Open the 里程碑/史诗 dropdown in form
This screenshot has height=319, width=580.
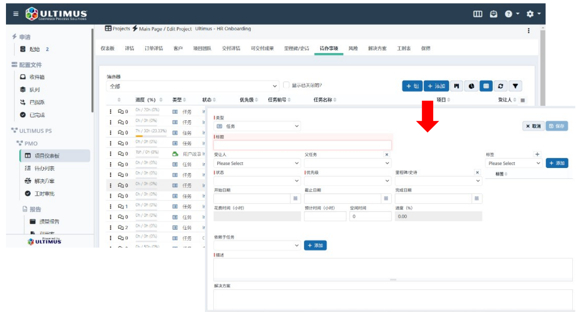(x=438, y=181)
